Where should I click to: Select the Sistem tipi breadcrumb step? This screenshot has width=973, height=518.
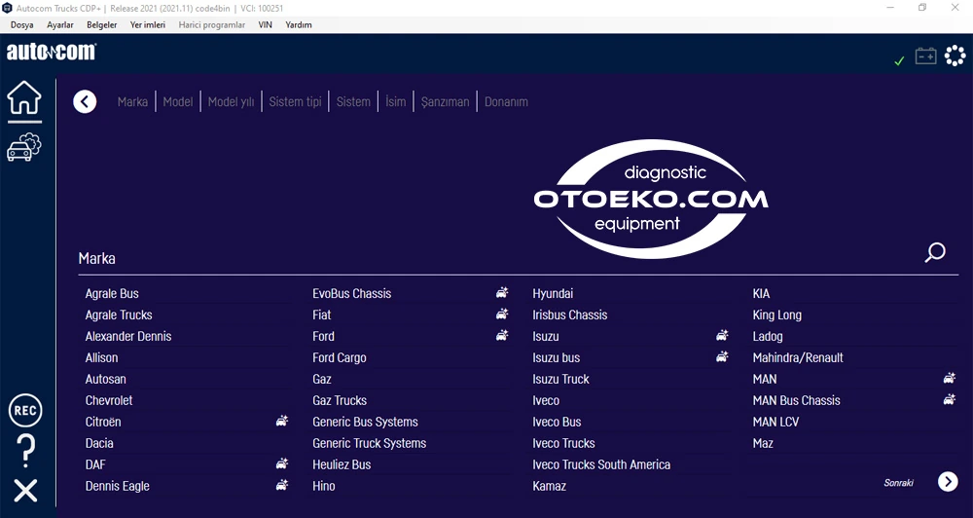pos(296,102)
